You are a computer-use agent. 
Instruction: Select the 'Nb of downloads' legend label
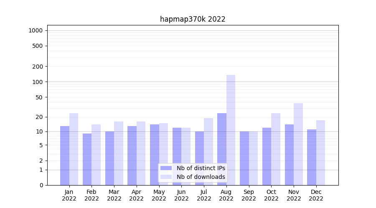tap(201, 177)
